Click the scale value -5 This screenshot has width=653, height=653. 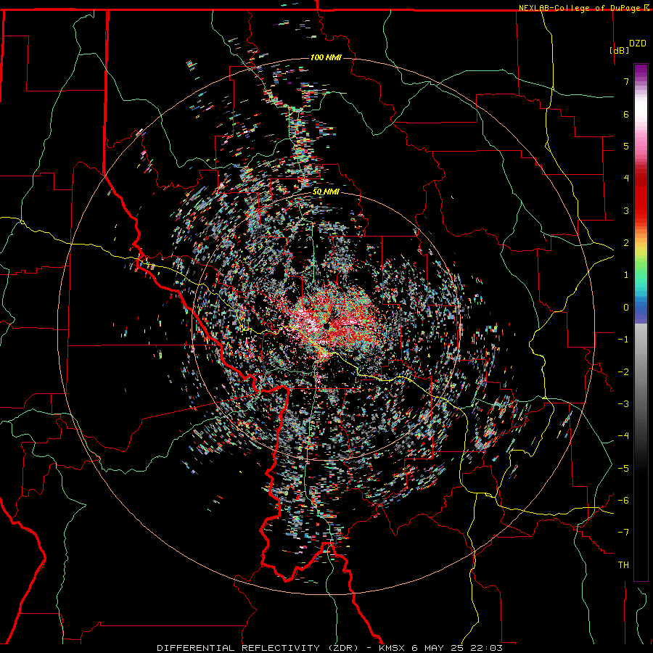tap(623, 469)
